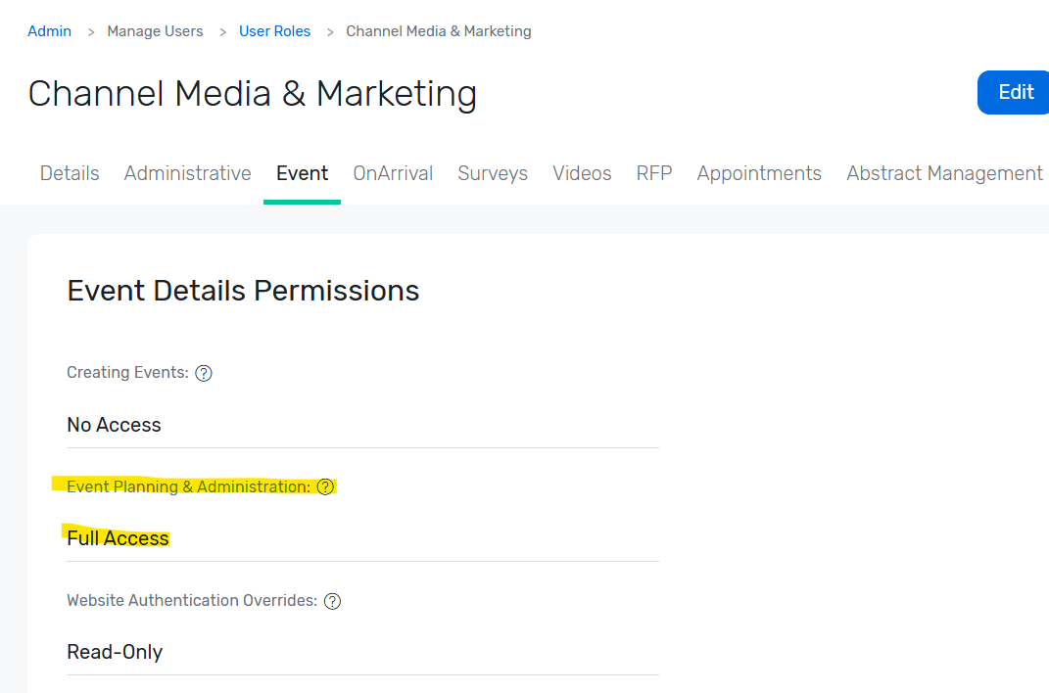Select the Event tab
The width and height of the screenshot is (1049, 693).
point(302,173)
